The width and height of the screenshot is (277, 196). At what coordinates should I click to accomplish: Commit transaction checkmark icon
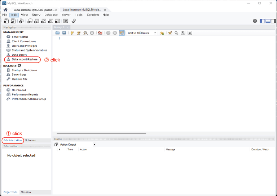click(x=108, y=33)
